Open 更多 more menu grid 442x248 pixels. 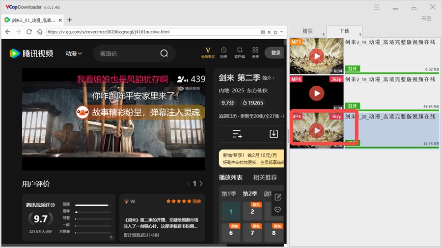[255, 52]
